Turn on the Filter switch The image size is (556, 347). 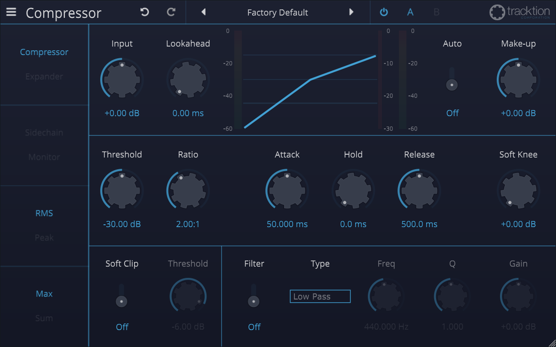click(254, 301)
